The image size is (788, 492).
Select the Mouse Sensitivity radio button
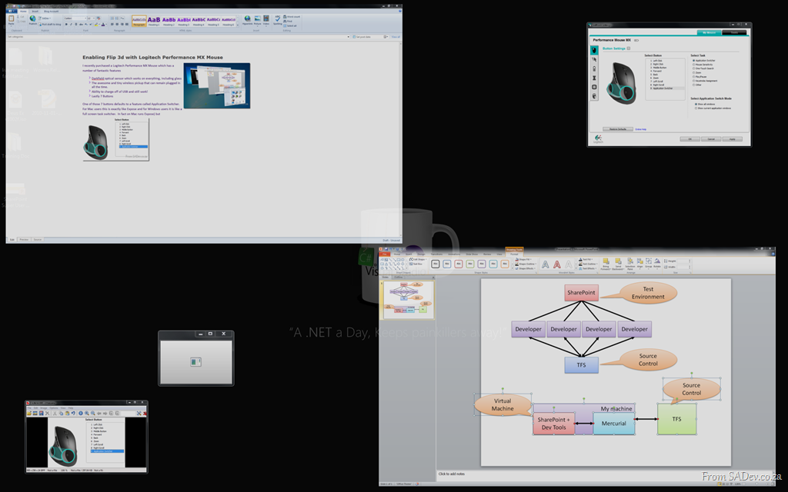[694, 65]
